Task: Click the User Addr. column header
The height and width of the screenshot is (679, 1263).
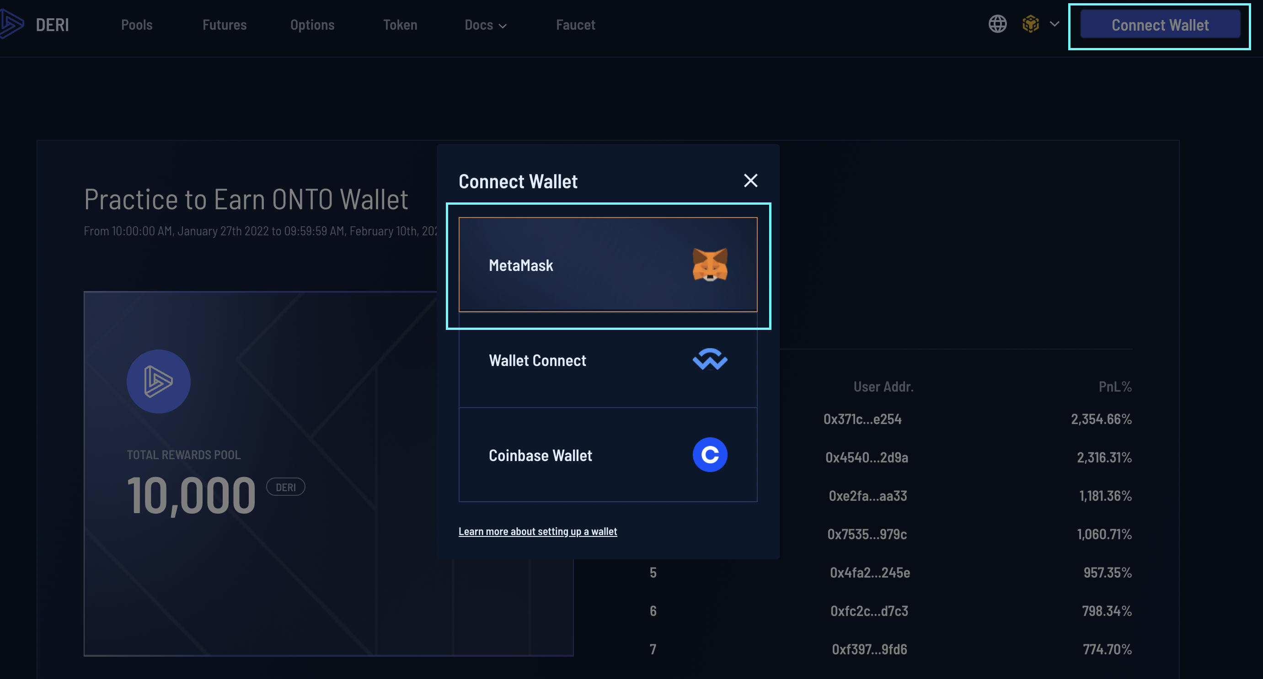Action: pos(883,387)
